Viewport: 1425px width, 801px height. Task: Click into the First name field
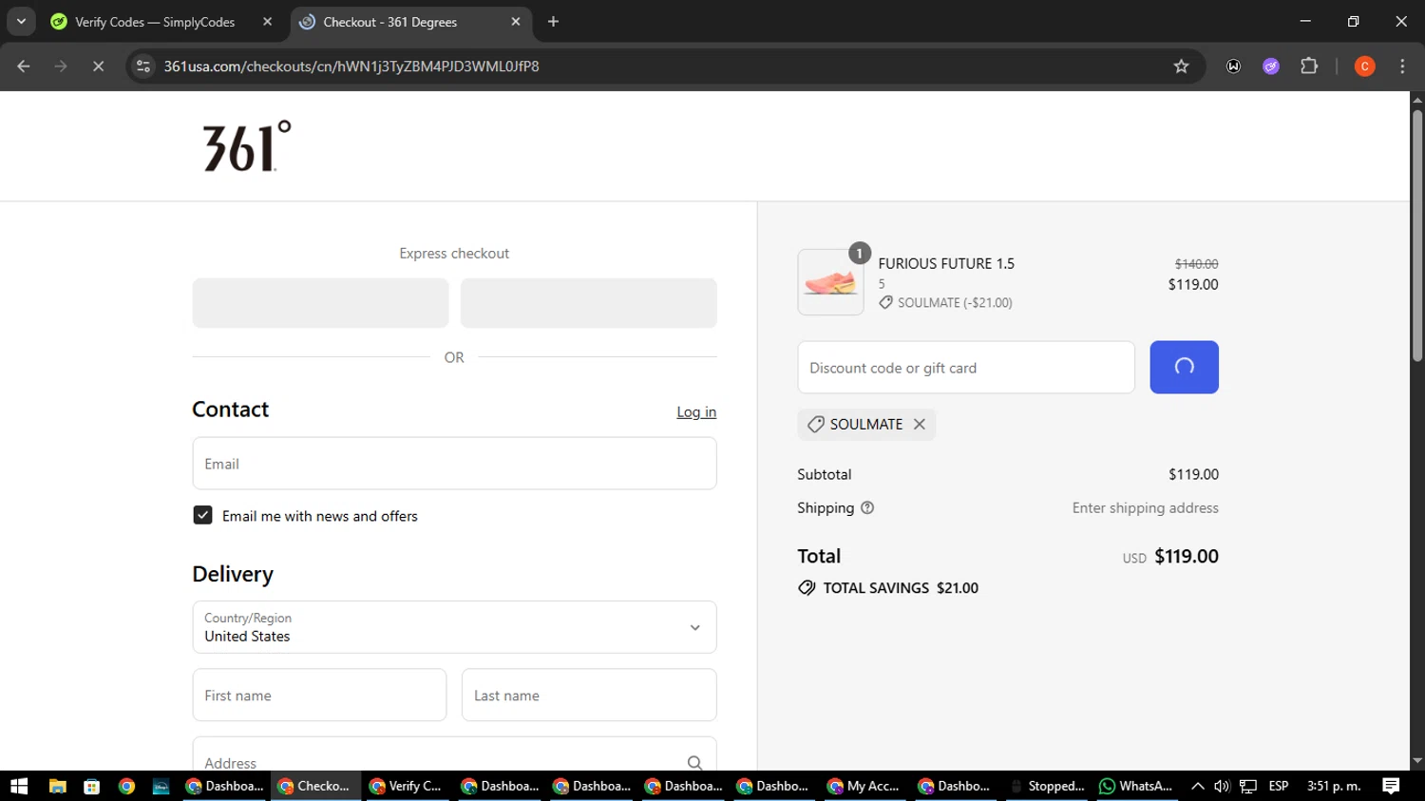pos(319,695)
